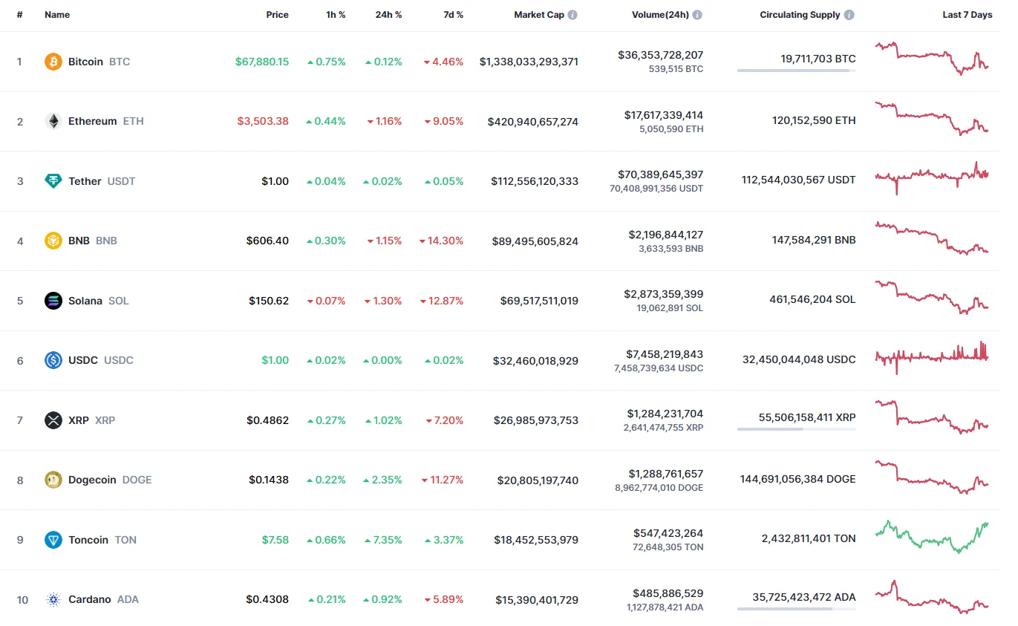The height and width of the screenshot is (626, 1018).
Task: Click Bitcoin's circulating supply progress bar
Action: 796,71
